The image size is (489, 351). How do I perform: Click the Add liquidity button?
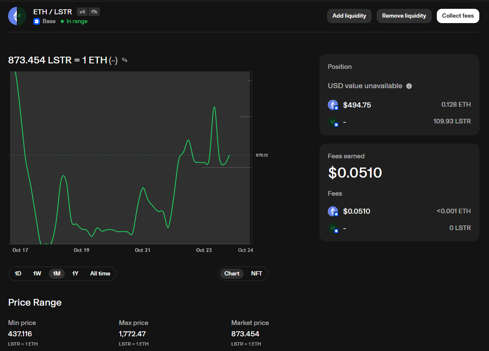click(349, 16)
